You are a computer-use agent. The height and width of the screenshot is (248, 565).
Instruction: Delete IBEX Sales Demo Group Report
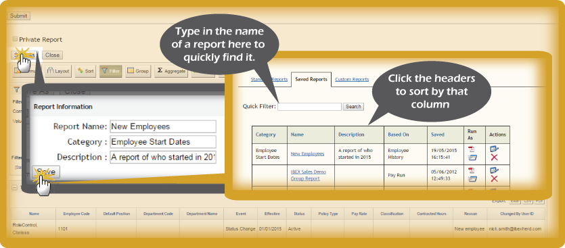coord(495,179)
